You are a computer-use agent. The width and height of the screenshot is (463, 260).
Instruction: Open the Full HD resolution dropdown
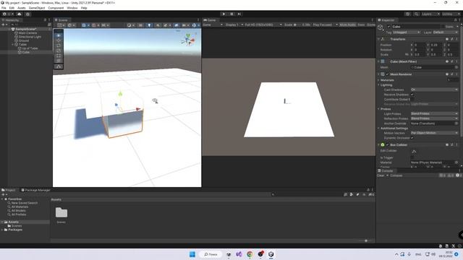263,25
